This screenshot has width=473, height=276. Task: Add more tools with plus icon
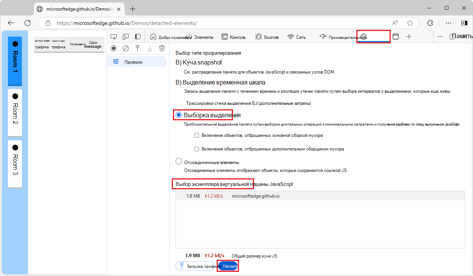(x=409, y=37)
